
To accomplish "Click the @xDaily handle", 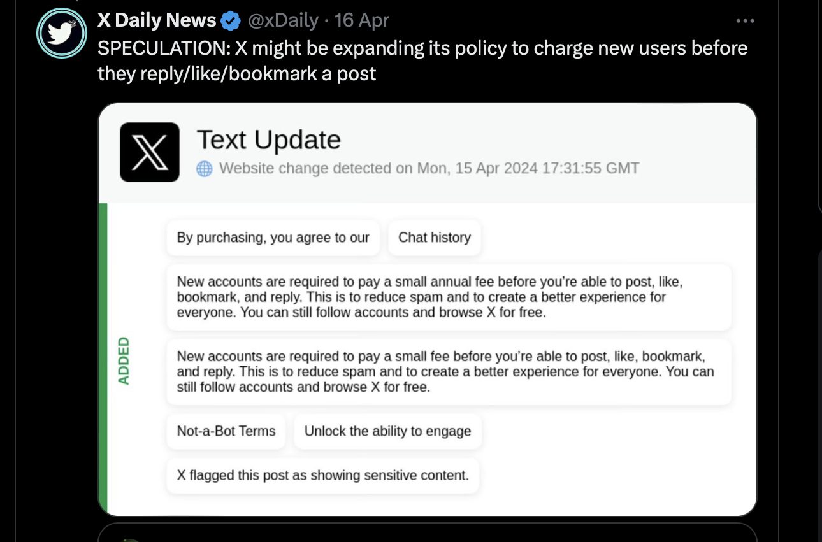I will [x=282, y=20].
